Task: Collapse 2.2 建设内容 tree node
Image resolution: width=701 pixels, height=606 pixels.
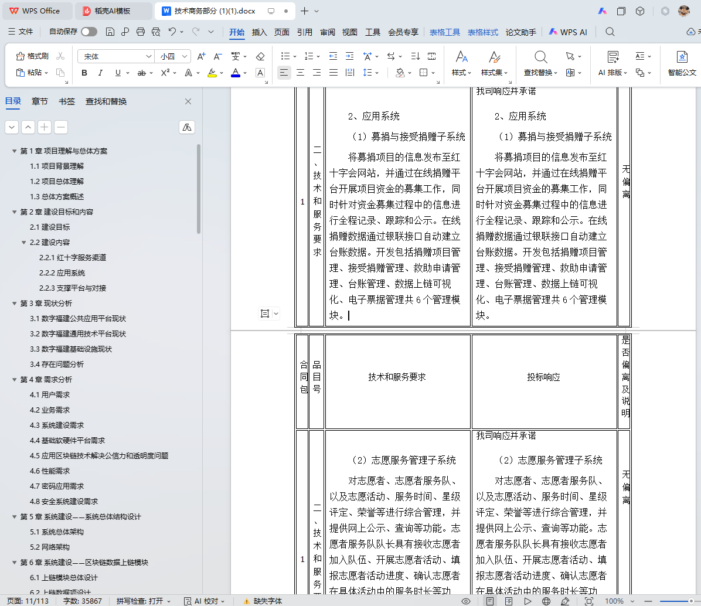Action: pos(23,242)
